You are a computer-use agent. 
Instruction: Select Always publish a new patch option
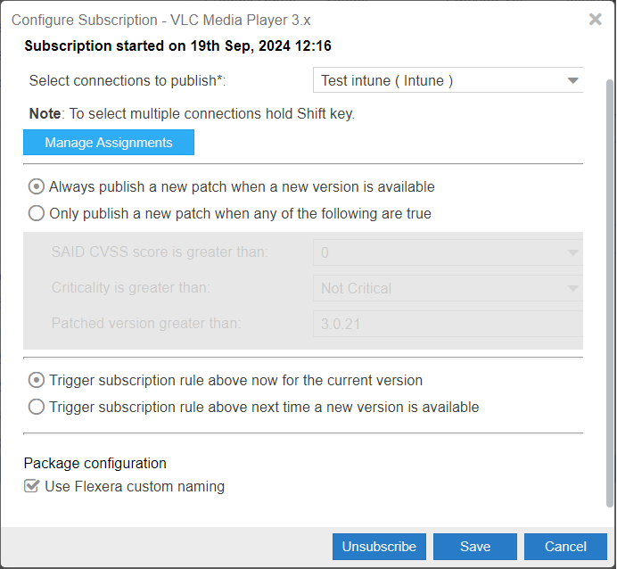click(37, 187)
